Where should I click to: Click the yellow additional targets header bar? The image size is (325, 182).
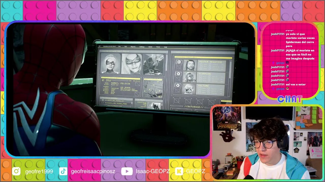pyautogui.click(x=203, y=58)
